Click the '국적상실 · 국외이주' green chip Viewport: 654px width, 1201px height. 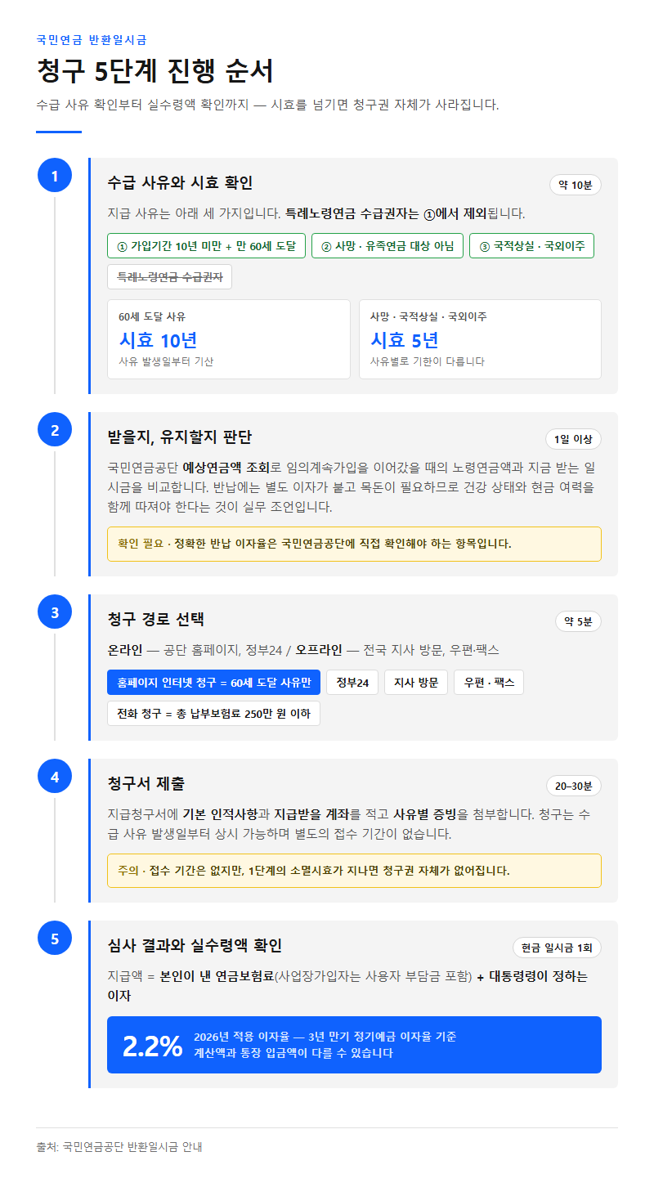531,246
